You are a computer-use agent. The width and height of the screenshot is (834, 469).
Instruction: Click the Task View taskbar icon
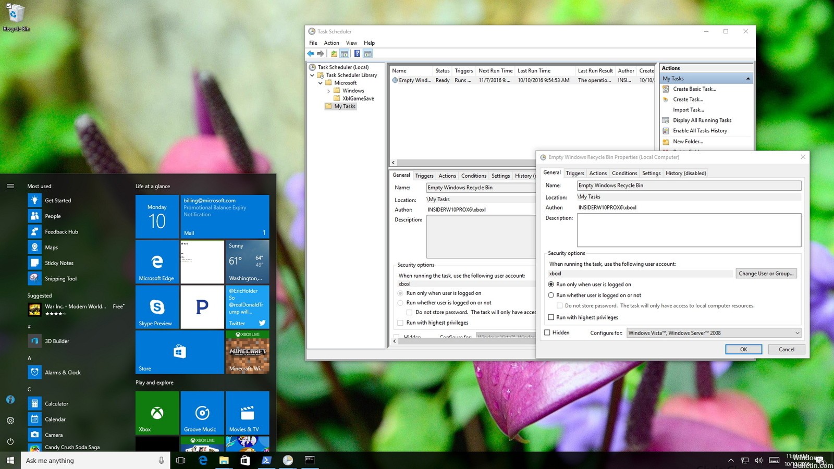point(181,460)
